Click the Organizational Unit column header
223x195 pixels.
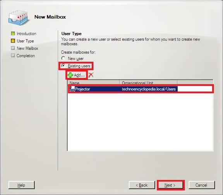[x=149, y=83]
